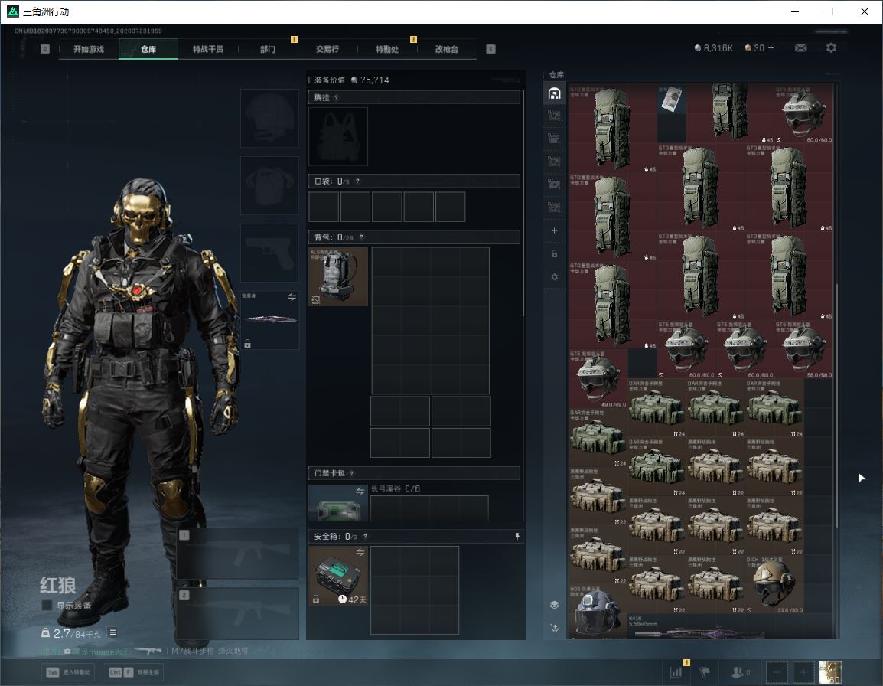Open the help icon beside 胸挂
The height and width of the screenshot is (686, 883).
(x=336, y=97)
